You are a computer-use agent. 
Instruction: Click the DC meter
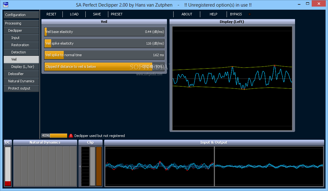coord(8,166)
